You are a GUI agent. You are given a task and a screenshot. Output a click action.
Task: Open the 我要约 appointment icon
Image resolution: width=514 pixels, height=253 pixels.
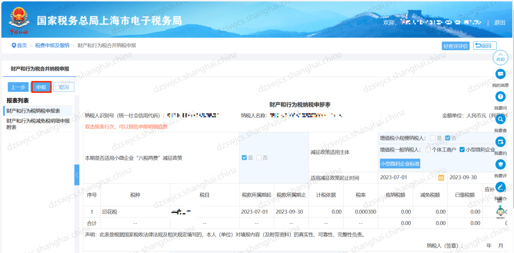500,142
